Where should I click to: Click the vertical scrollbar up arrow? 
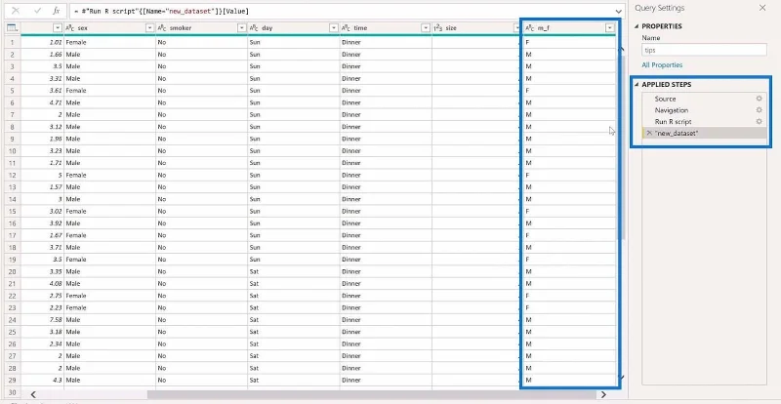(x=621, y=49)
